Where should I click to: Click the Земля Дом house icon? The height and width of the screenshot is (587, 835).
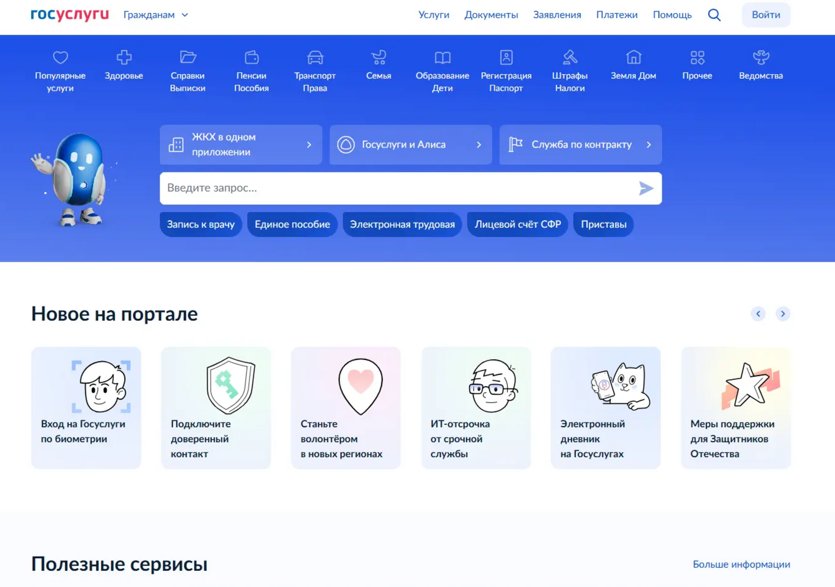click(634, 57)
